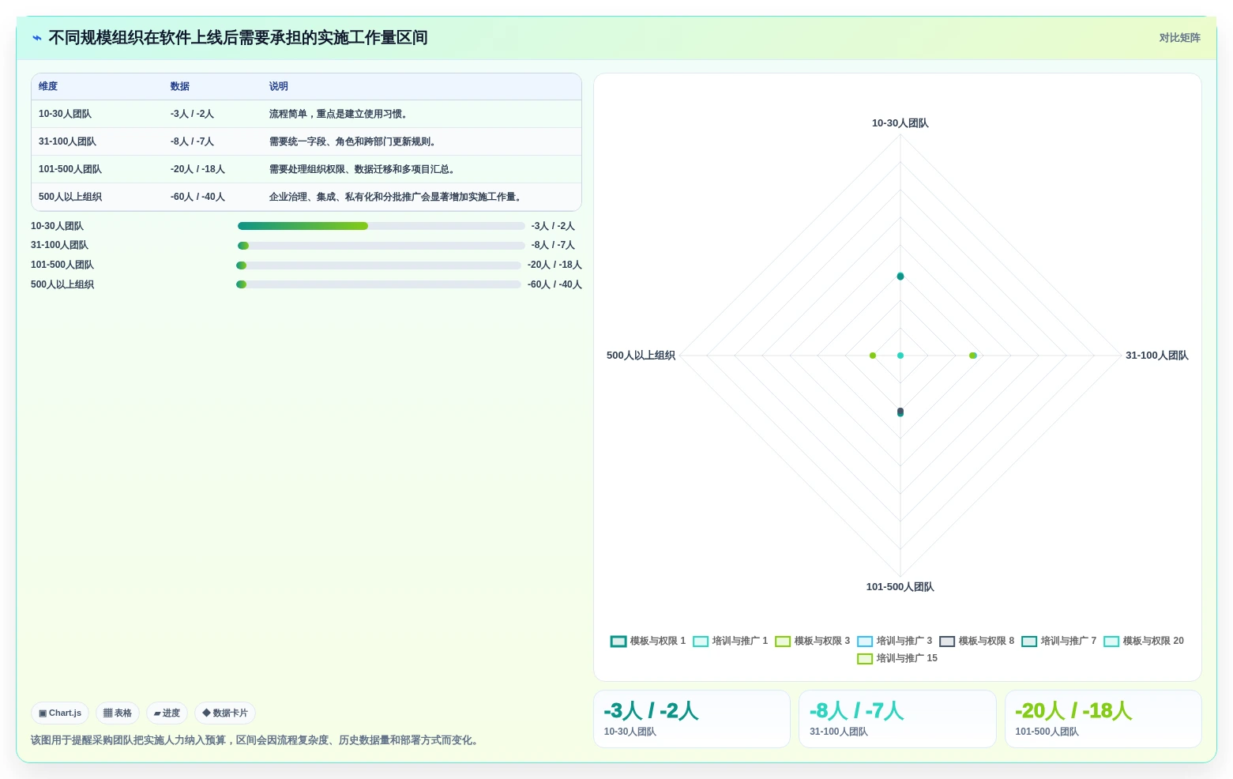Click radar data point on 500人以上组织 axis
Viewport: 1233px width, 779px height.
pos(873,356)
